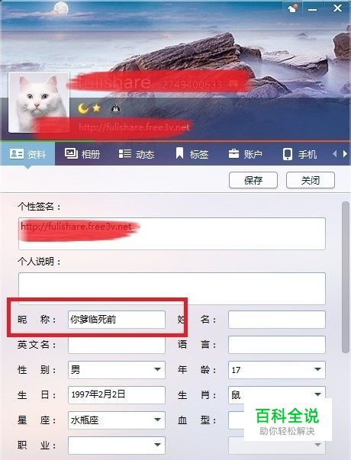Open the 账户 account tab
351x460 pixels.
(246, 154)
